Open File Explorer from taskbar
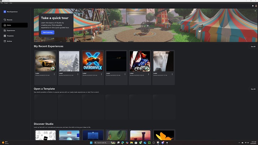258x145 pixels. pyautogui.click(x=132, y=143)
